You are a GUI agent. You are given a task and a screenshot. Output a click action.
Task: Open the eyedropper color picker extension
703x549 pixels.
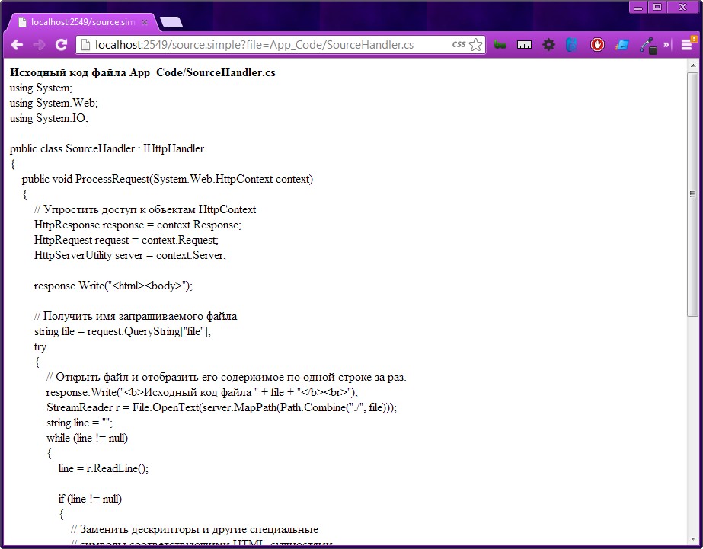pyautogui.click(x=648, y=46)
